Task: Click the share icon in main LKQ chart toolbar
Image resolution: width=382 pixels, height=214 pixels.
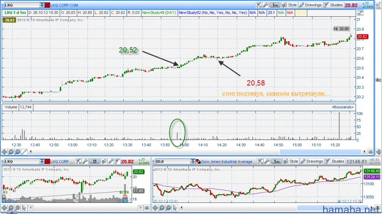Action: (x=259, y=5)
